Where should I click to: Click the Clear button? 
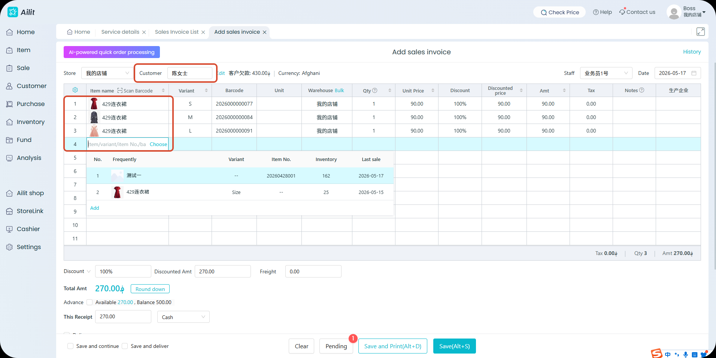301,346
